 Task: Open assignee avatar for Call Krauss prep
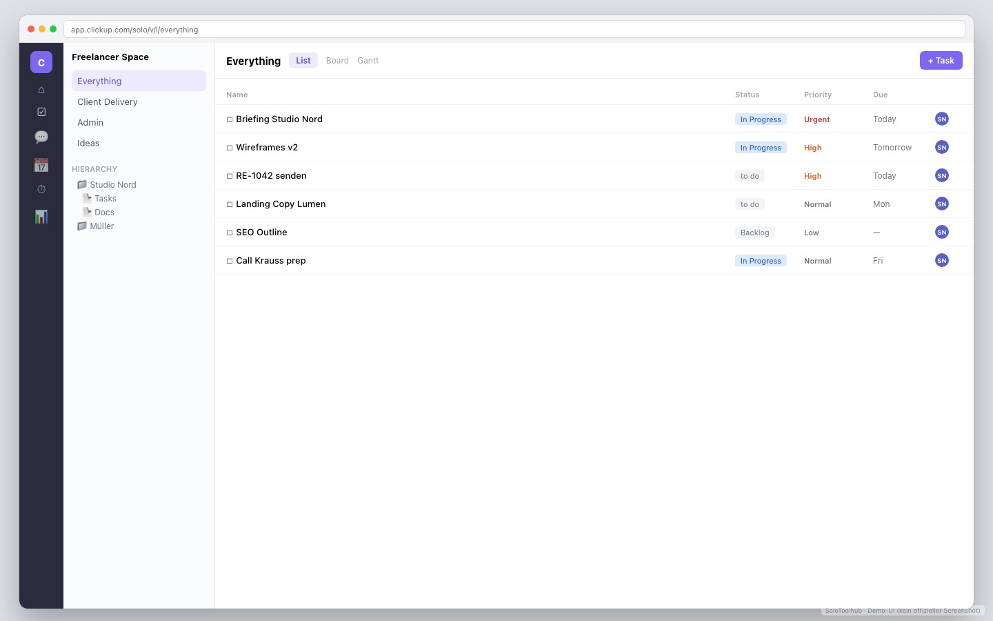click(942, 260)
